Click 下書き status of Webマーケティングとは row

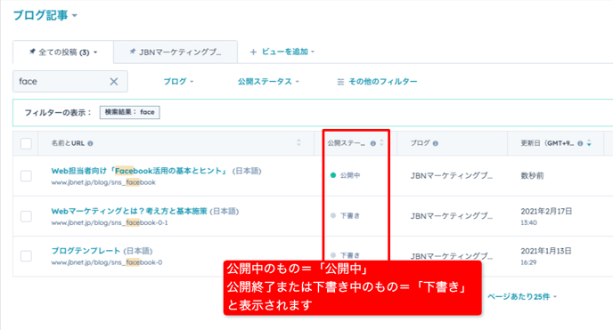[x=346, y=216]
